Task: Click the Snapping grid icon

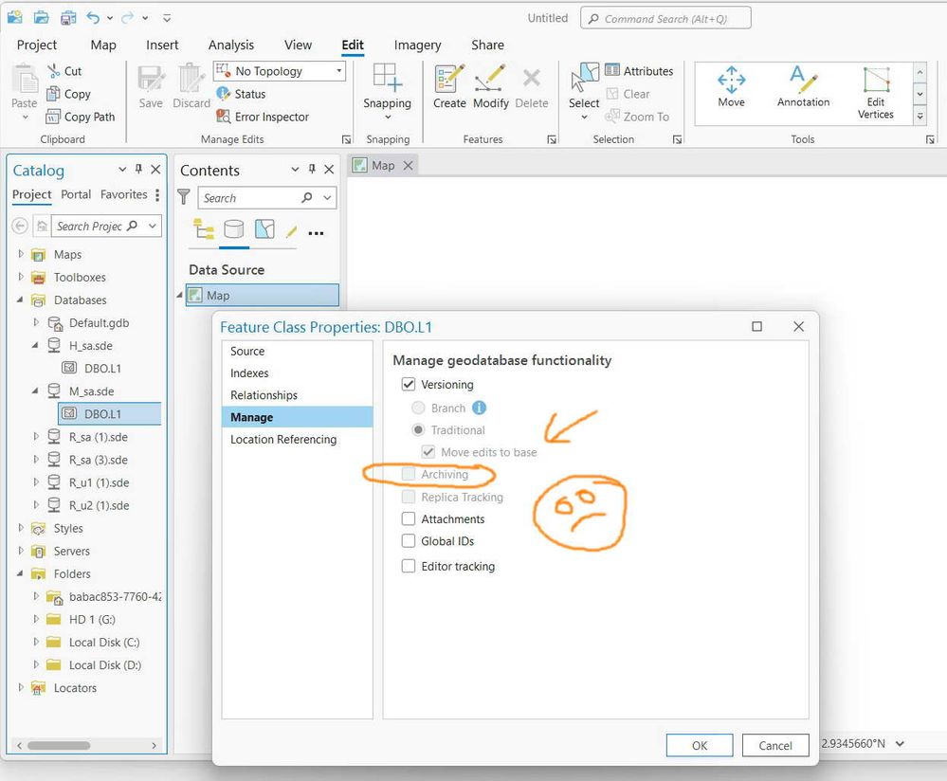Action: 387,78
